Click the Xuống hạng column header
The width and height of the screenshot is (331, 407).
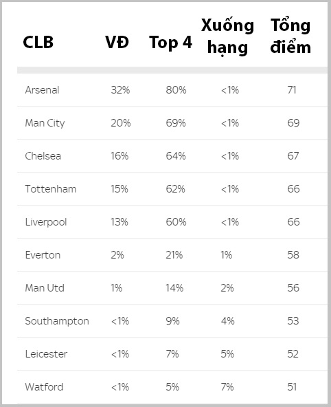[227, 36]
